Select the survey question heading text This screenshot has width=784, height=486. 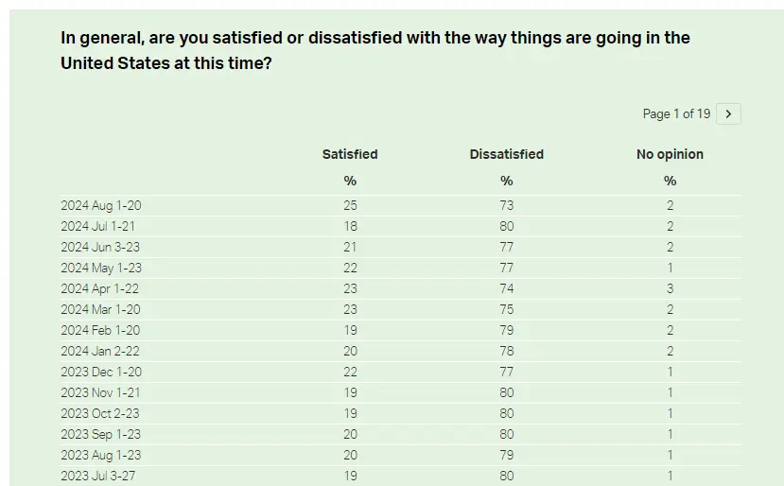pos(375,51)
